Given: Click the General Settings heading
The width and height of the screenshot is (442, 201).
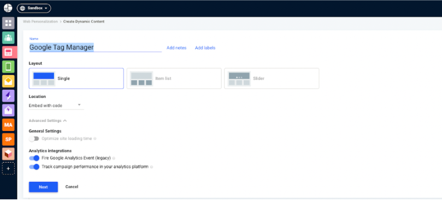Looking at the screenshot, I should (x=45, y=131).
